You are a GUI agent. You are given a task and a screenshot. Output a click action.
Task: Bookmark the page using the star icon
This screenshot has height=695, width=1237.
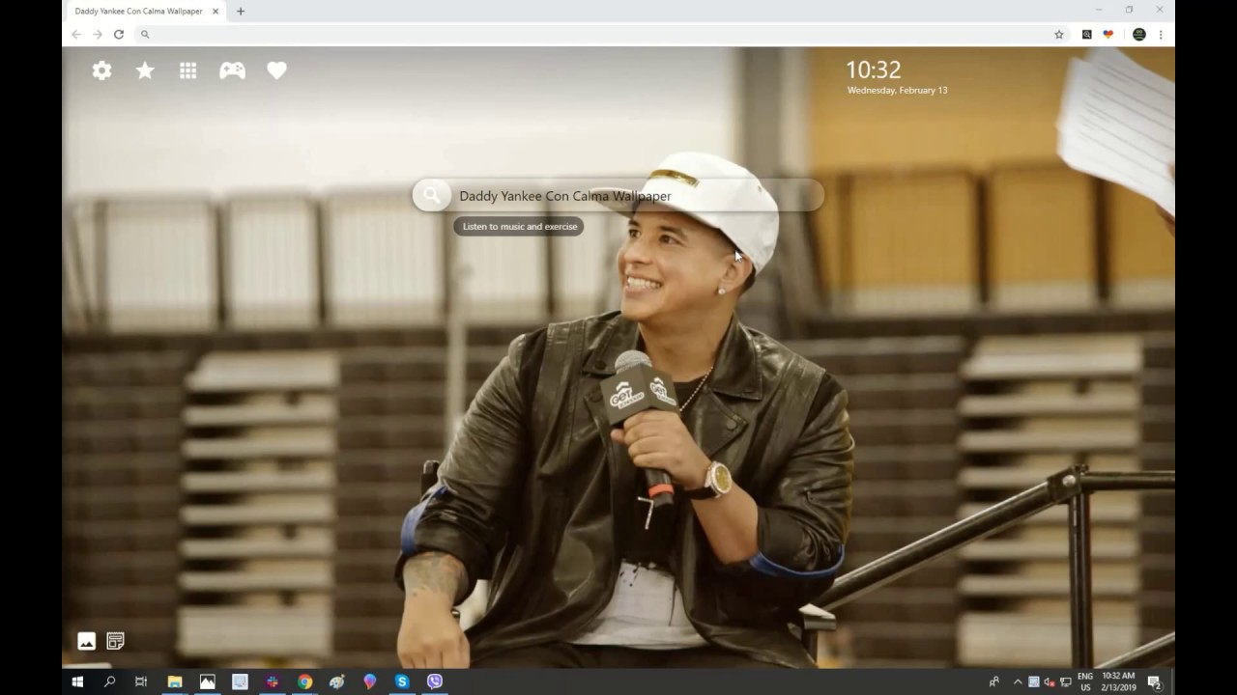pyautogui.click(x=1058, y=34)
